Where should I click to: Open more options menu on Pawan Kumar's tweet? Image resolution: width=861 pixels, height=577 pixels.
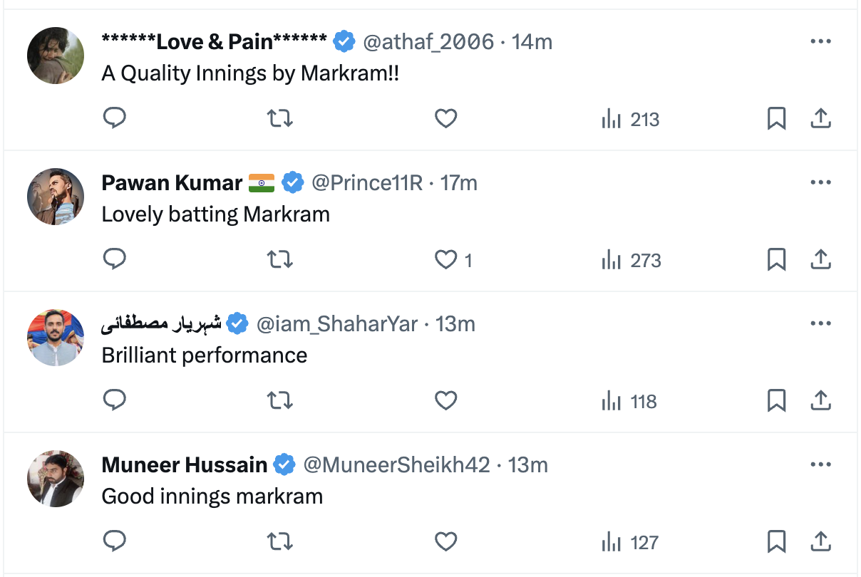pos(821,183)
